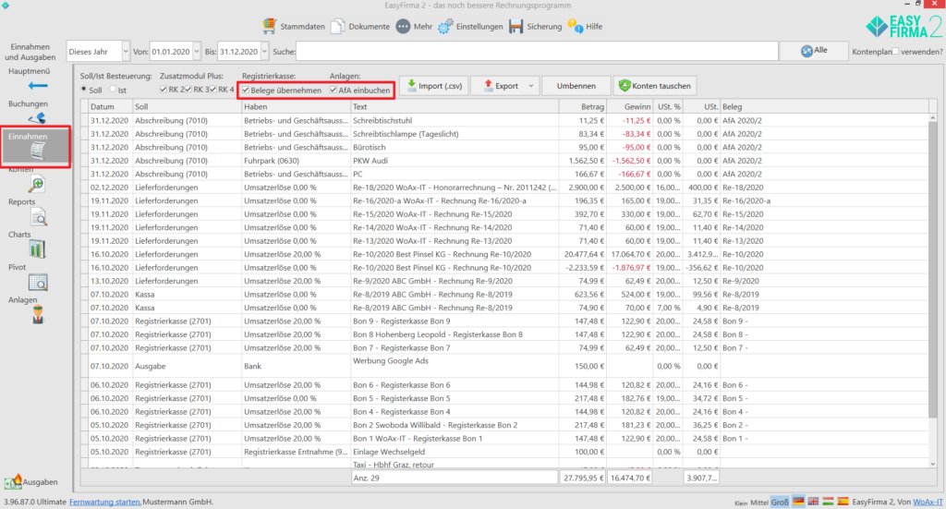Switch language to English UK flag
This screenshot has height=509, width=946.
(813, 502)
